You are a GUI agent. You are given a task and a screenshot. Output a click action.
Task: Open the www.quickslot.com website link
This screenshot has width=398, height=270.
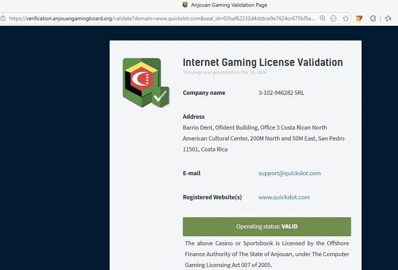(x=284, y=197)
